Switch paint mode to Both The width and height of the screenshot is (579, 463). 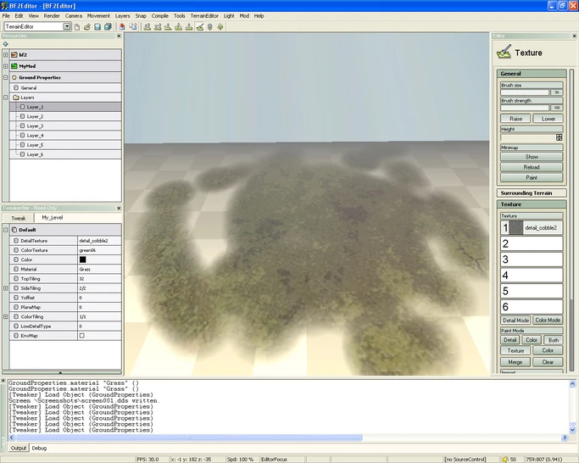point(555,340)
